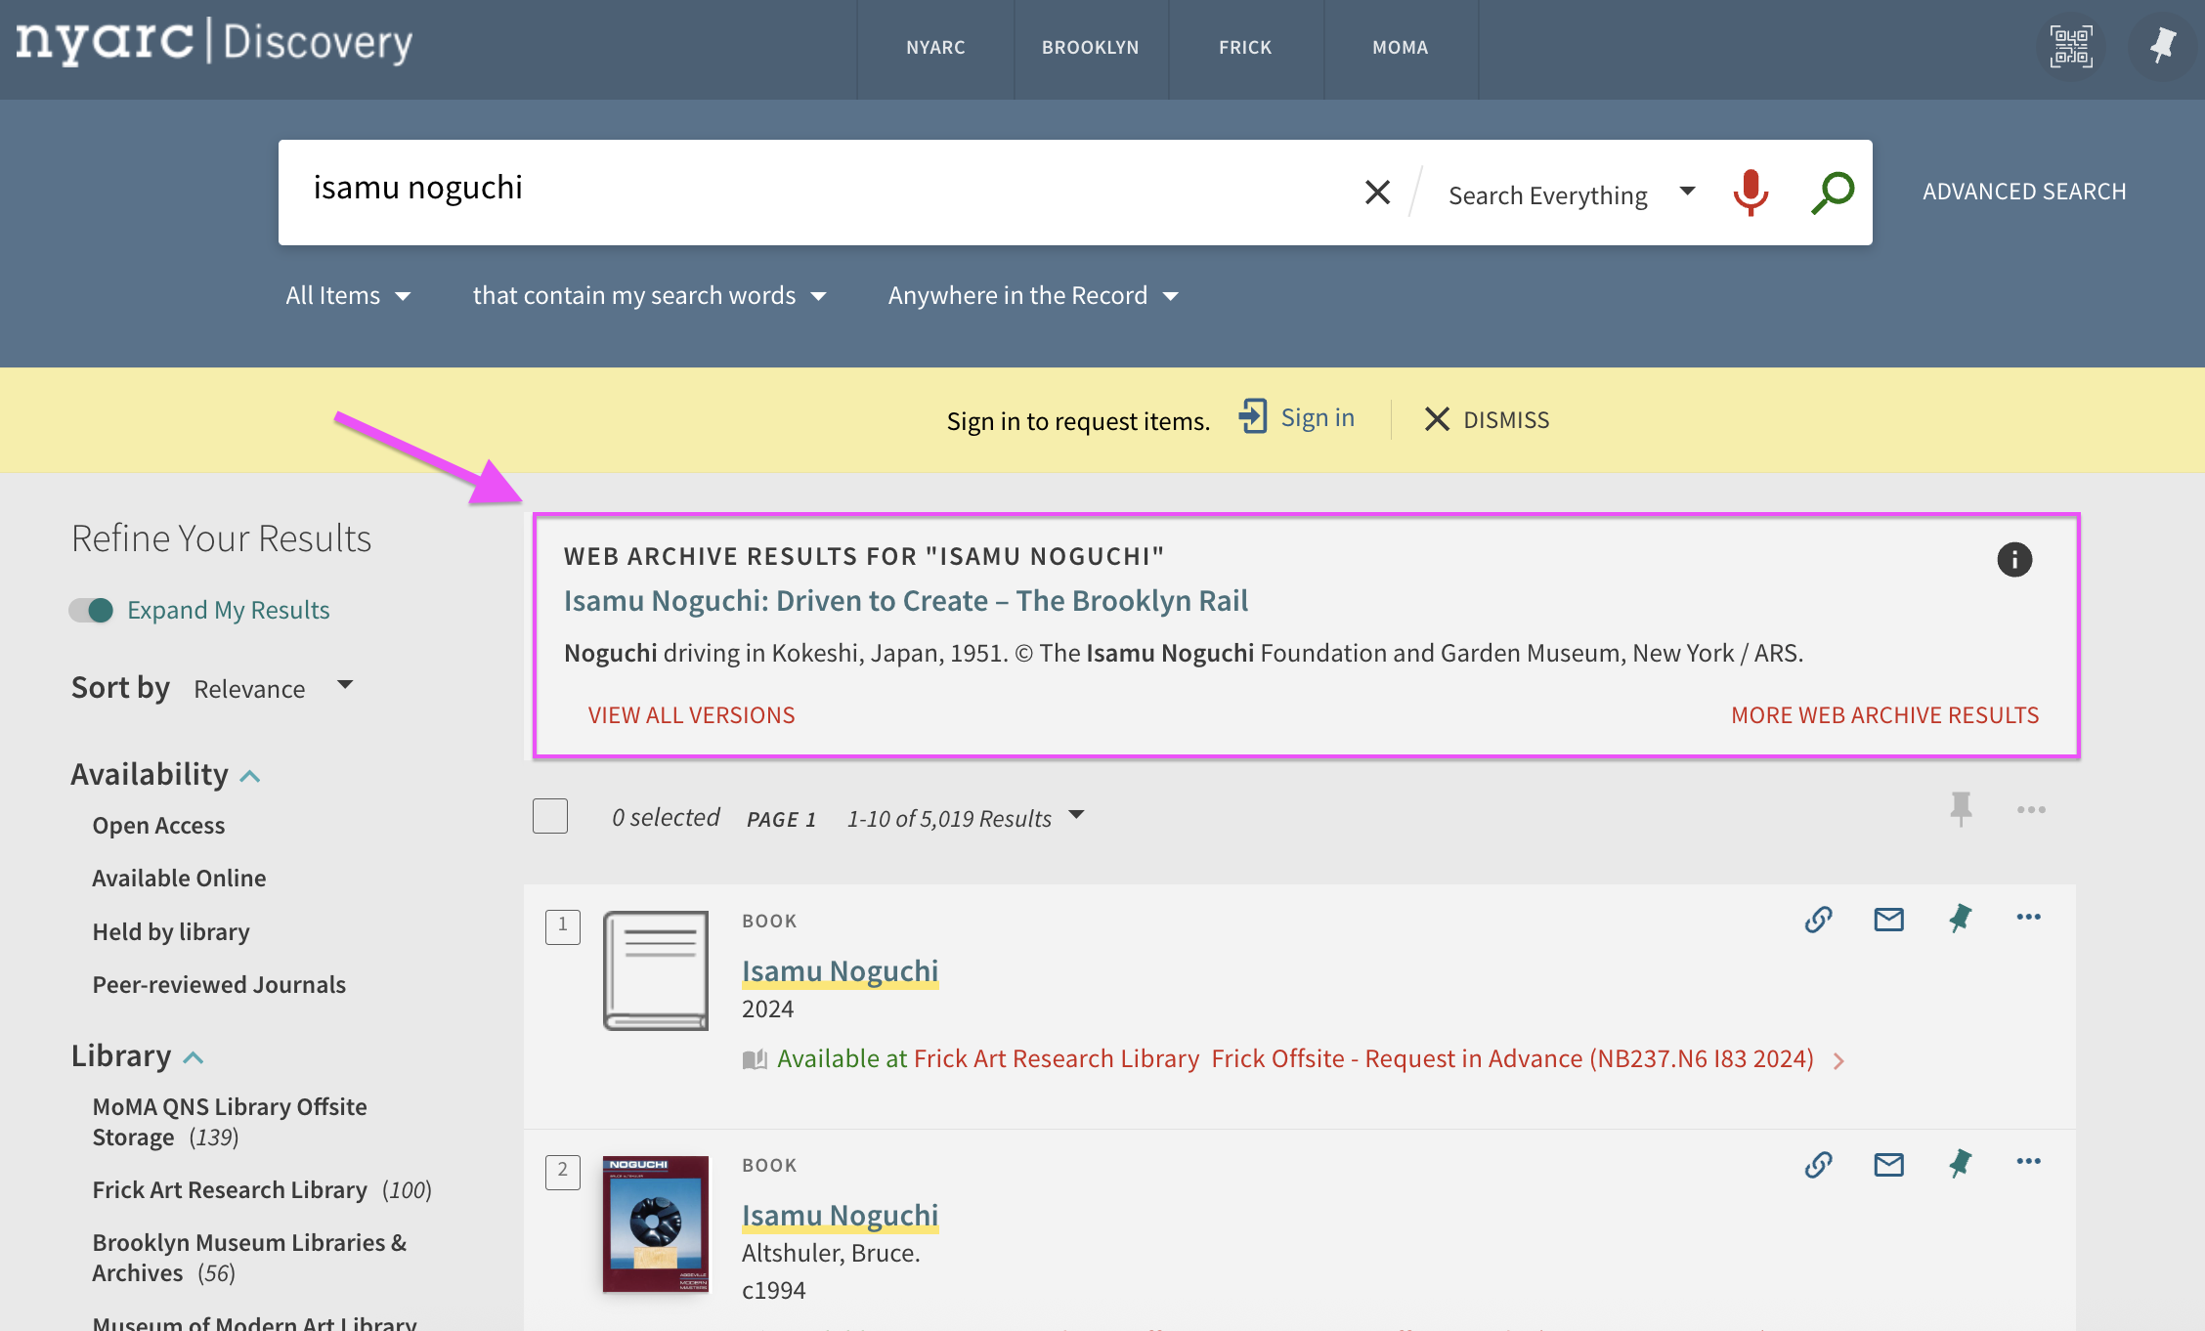Select result number 2 checkbox
2205x1331 pixels.
click(563, 1171)
